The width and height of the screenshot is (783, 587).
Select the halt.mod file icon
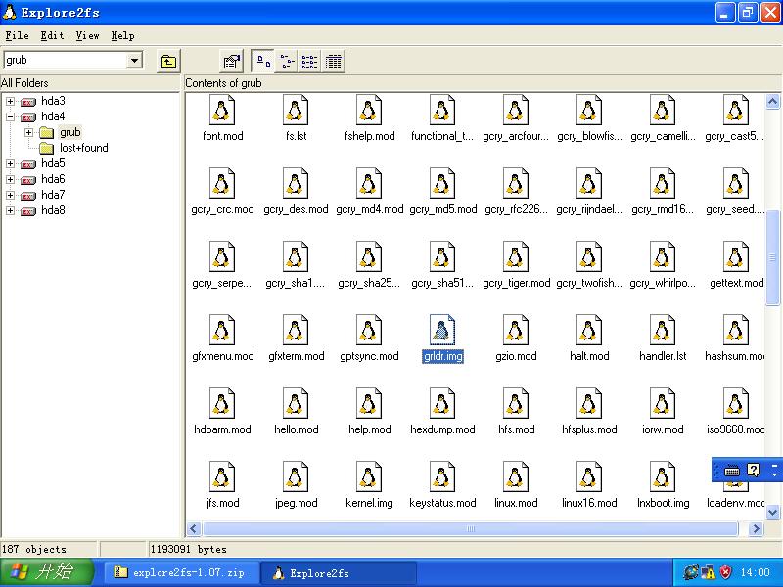(589, 330)
